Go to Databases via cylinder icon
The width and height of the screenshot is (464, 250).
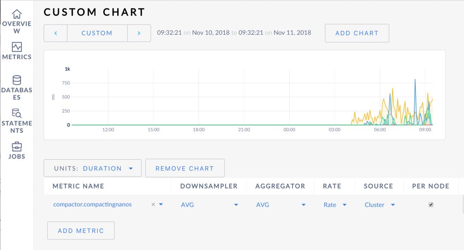coord(17,80)
